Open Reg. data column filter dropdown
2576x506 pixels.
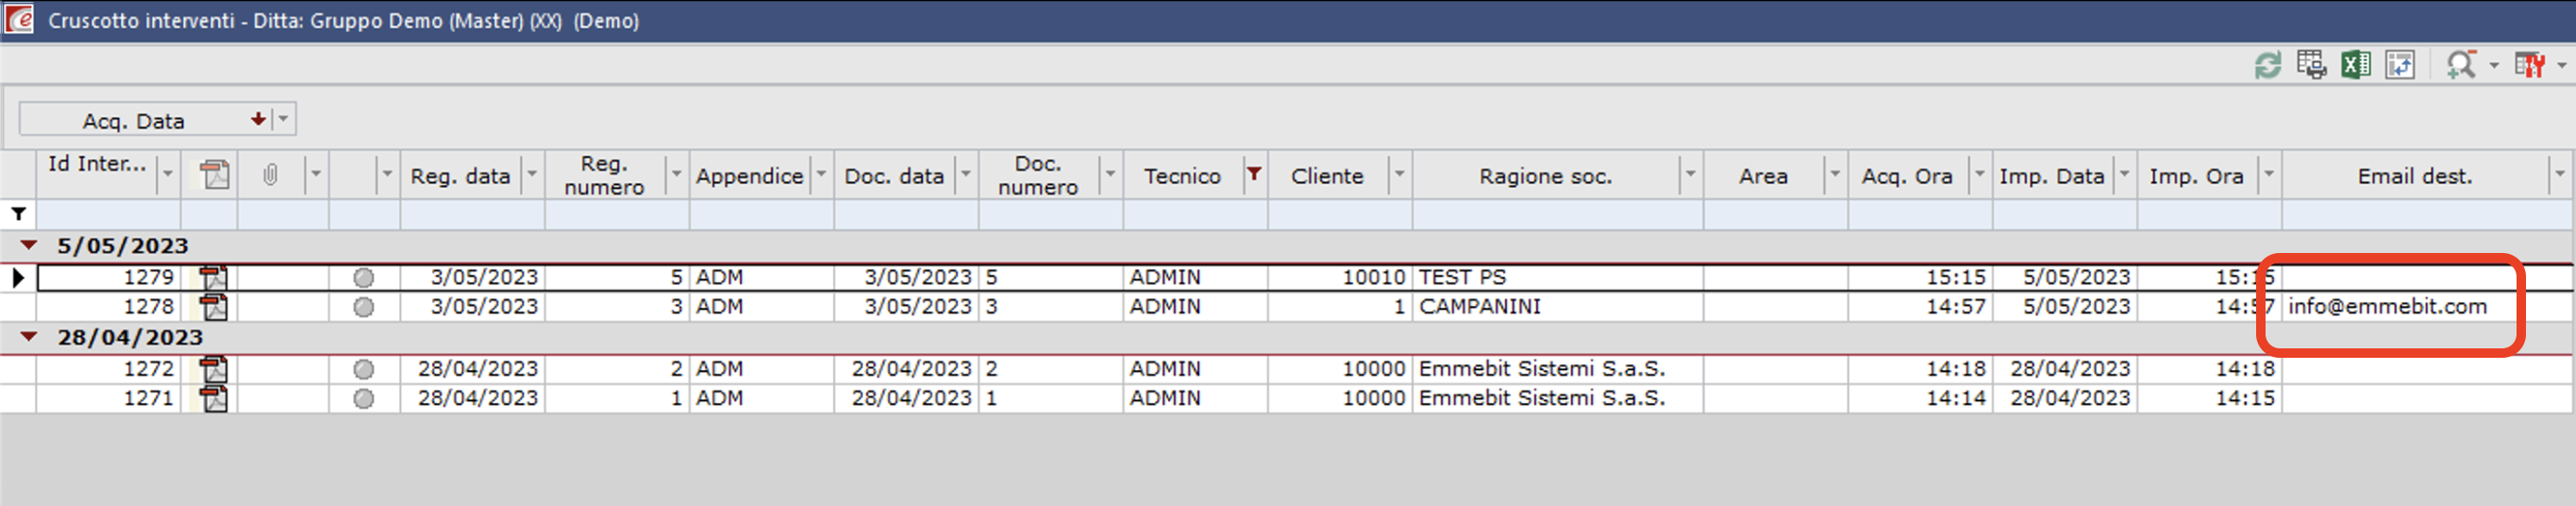click(532, 175)
